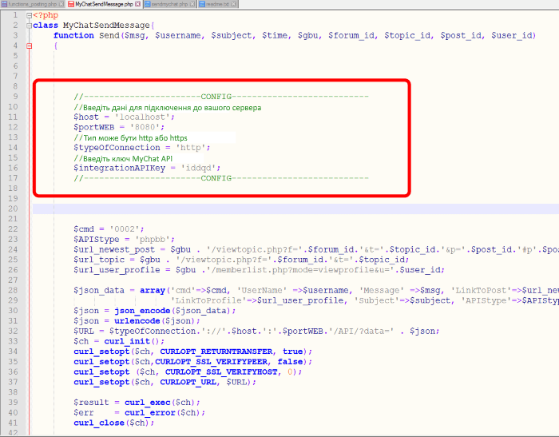
Task: Click line number 20 in the margin
Action: pos(13,209)
